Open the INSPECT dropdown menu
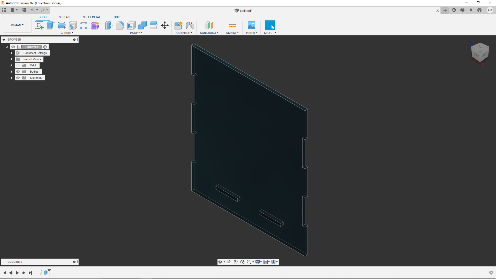 [232, 33]
